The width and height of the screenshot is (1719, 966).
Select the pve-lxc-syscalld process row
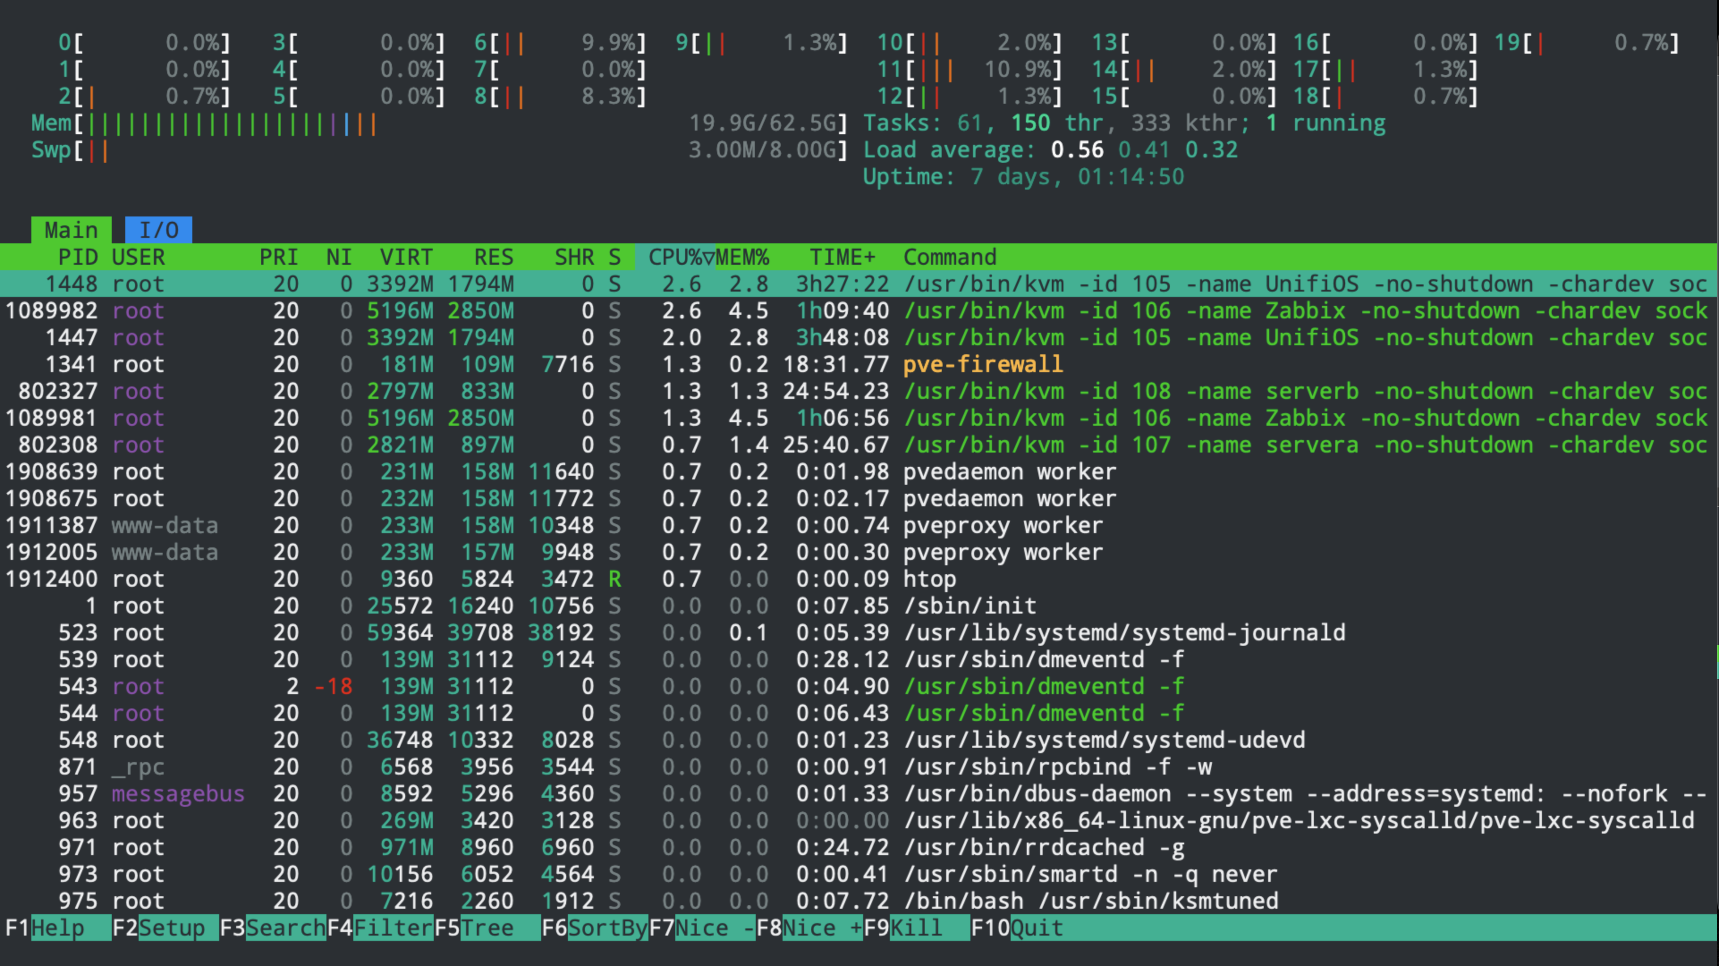coord(858,821)
